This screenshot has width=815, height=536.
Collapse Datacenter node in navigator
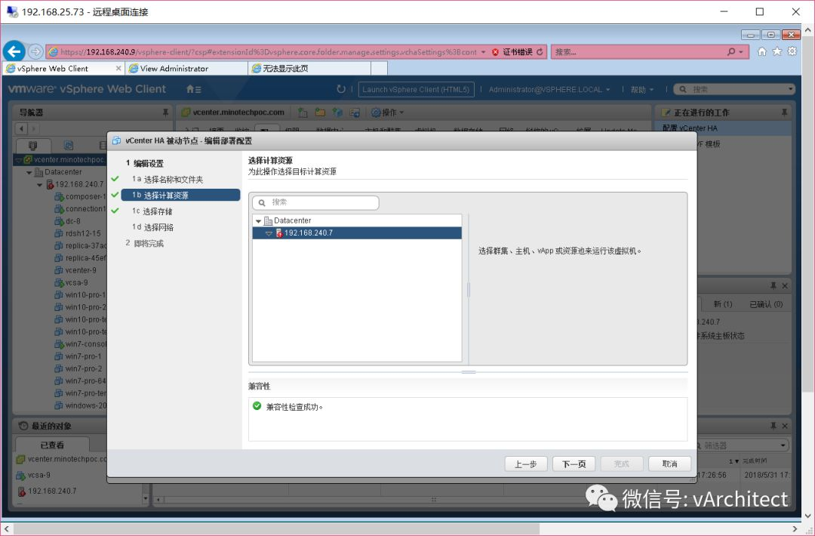click(x=29, y=173)
